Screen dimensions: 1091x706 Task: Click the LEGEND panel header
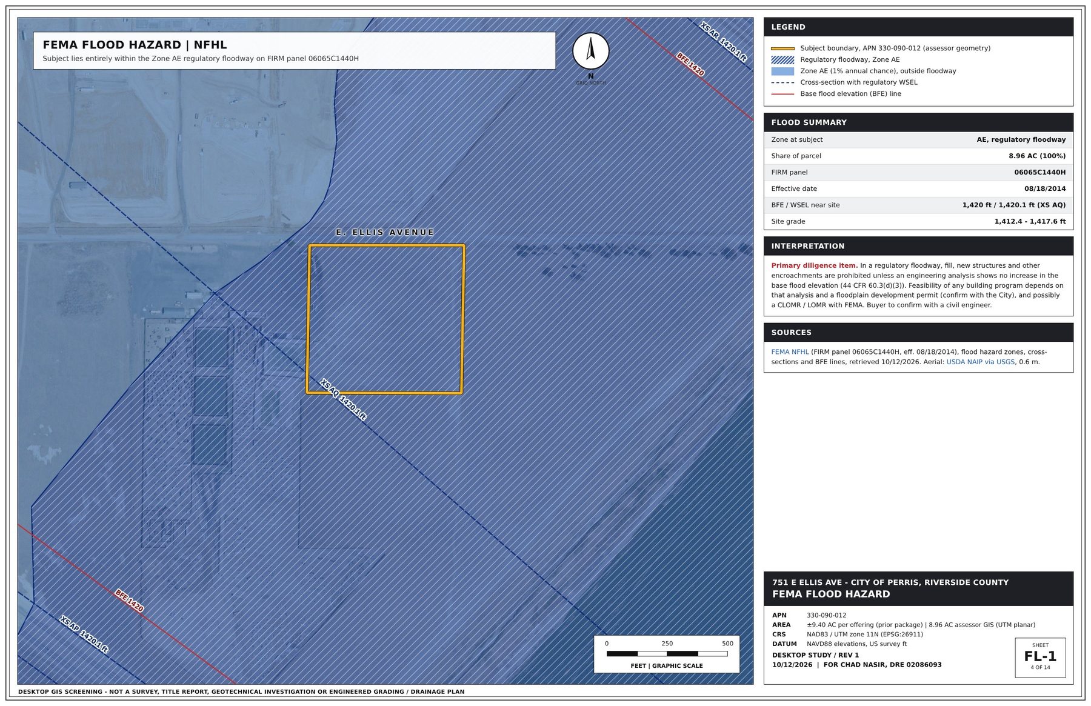click(x=918, y=27)
